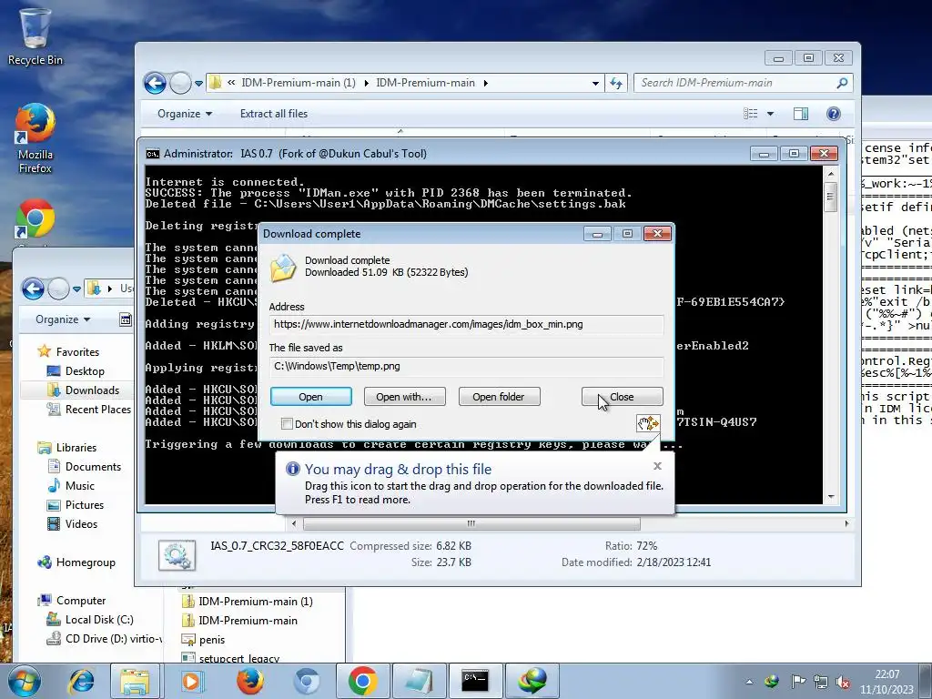The height and width of the screenshot is (699, 932).
Task: Toggle the preview pane button
Action: pos(801,114)
